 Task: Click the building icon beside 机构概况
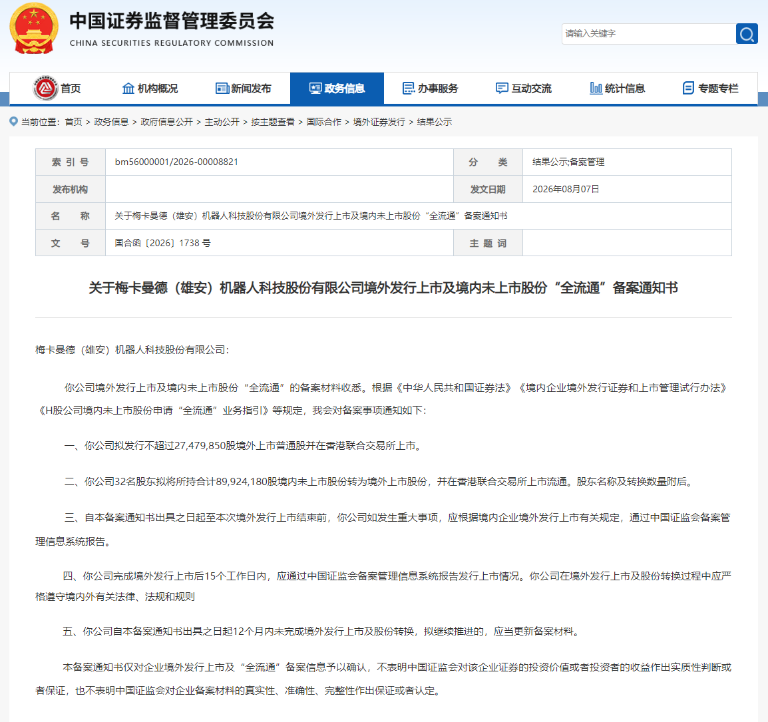pyautogui.click(x=128, y=88)
